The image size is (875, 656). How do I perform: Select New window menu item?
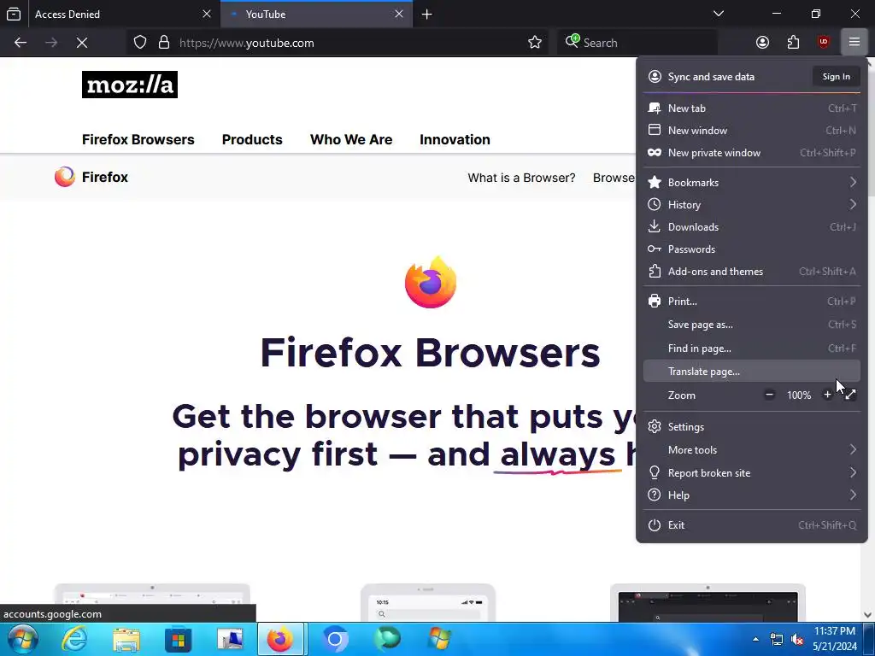752,131
